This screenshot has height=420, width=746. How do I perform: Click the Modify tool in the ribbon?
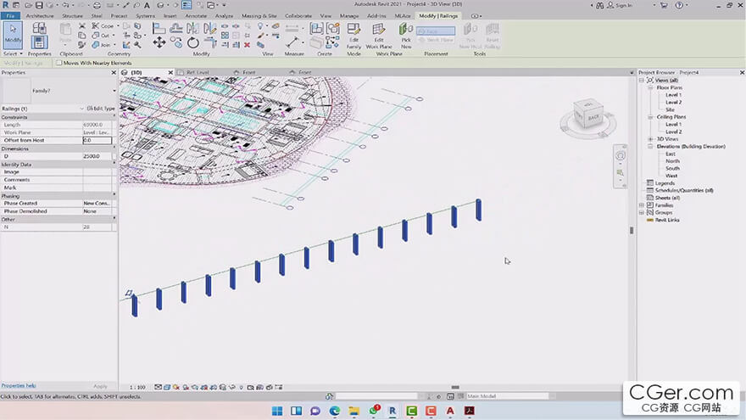(13, 35)
